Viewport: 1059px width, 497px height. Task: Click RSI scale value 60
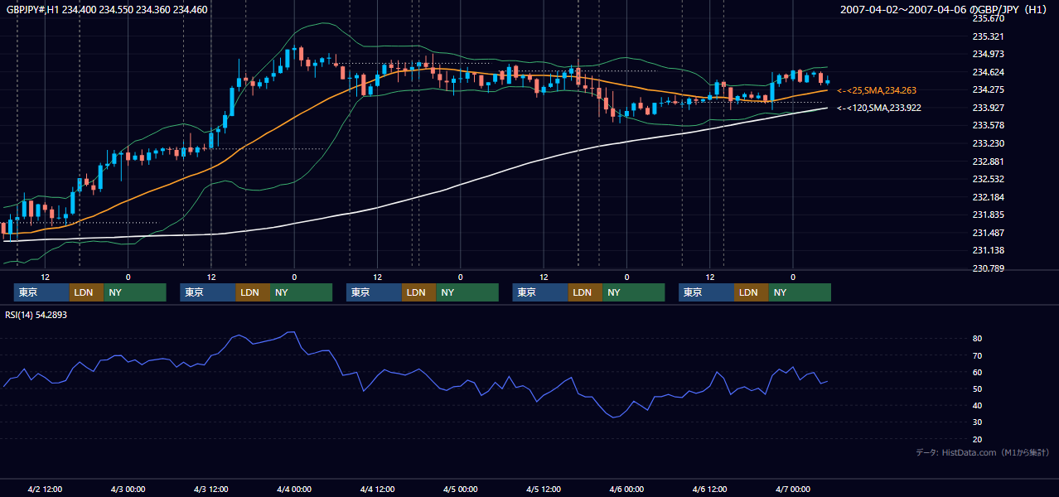tap(978, 372)
